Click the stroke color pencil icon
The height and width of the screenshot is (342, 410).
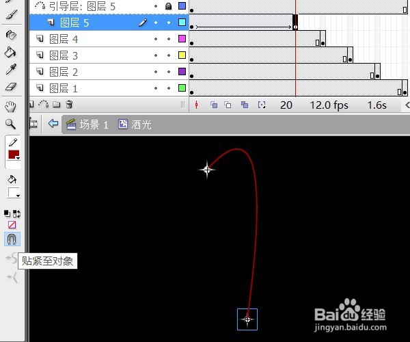click(x=13, y=142)
